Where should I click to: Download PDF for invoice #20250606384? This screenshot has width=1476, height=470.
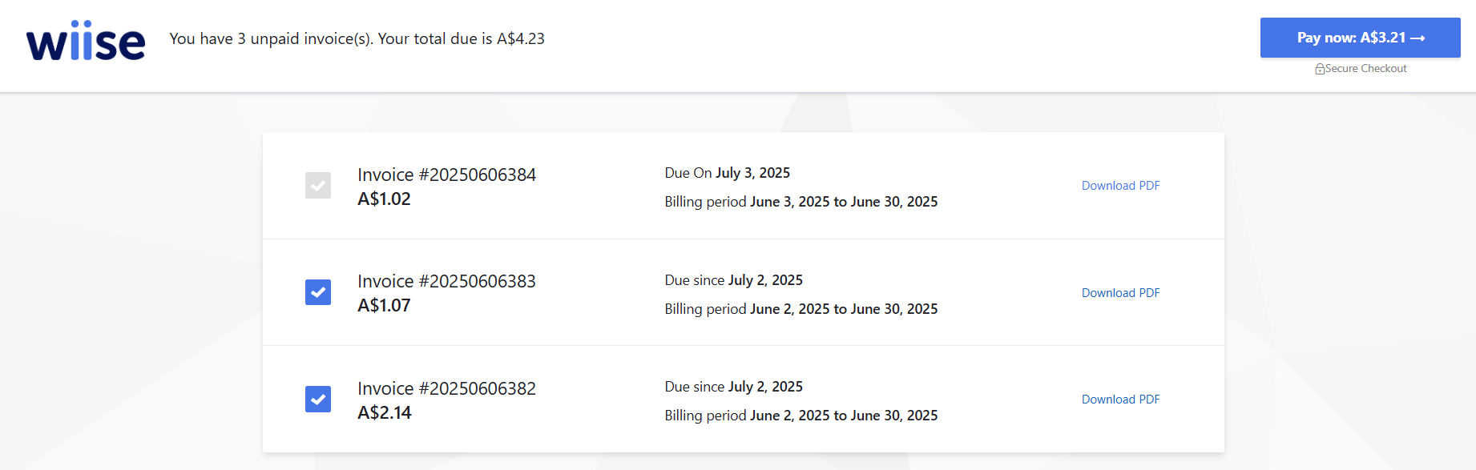[1120, 186]
